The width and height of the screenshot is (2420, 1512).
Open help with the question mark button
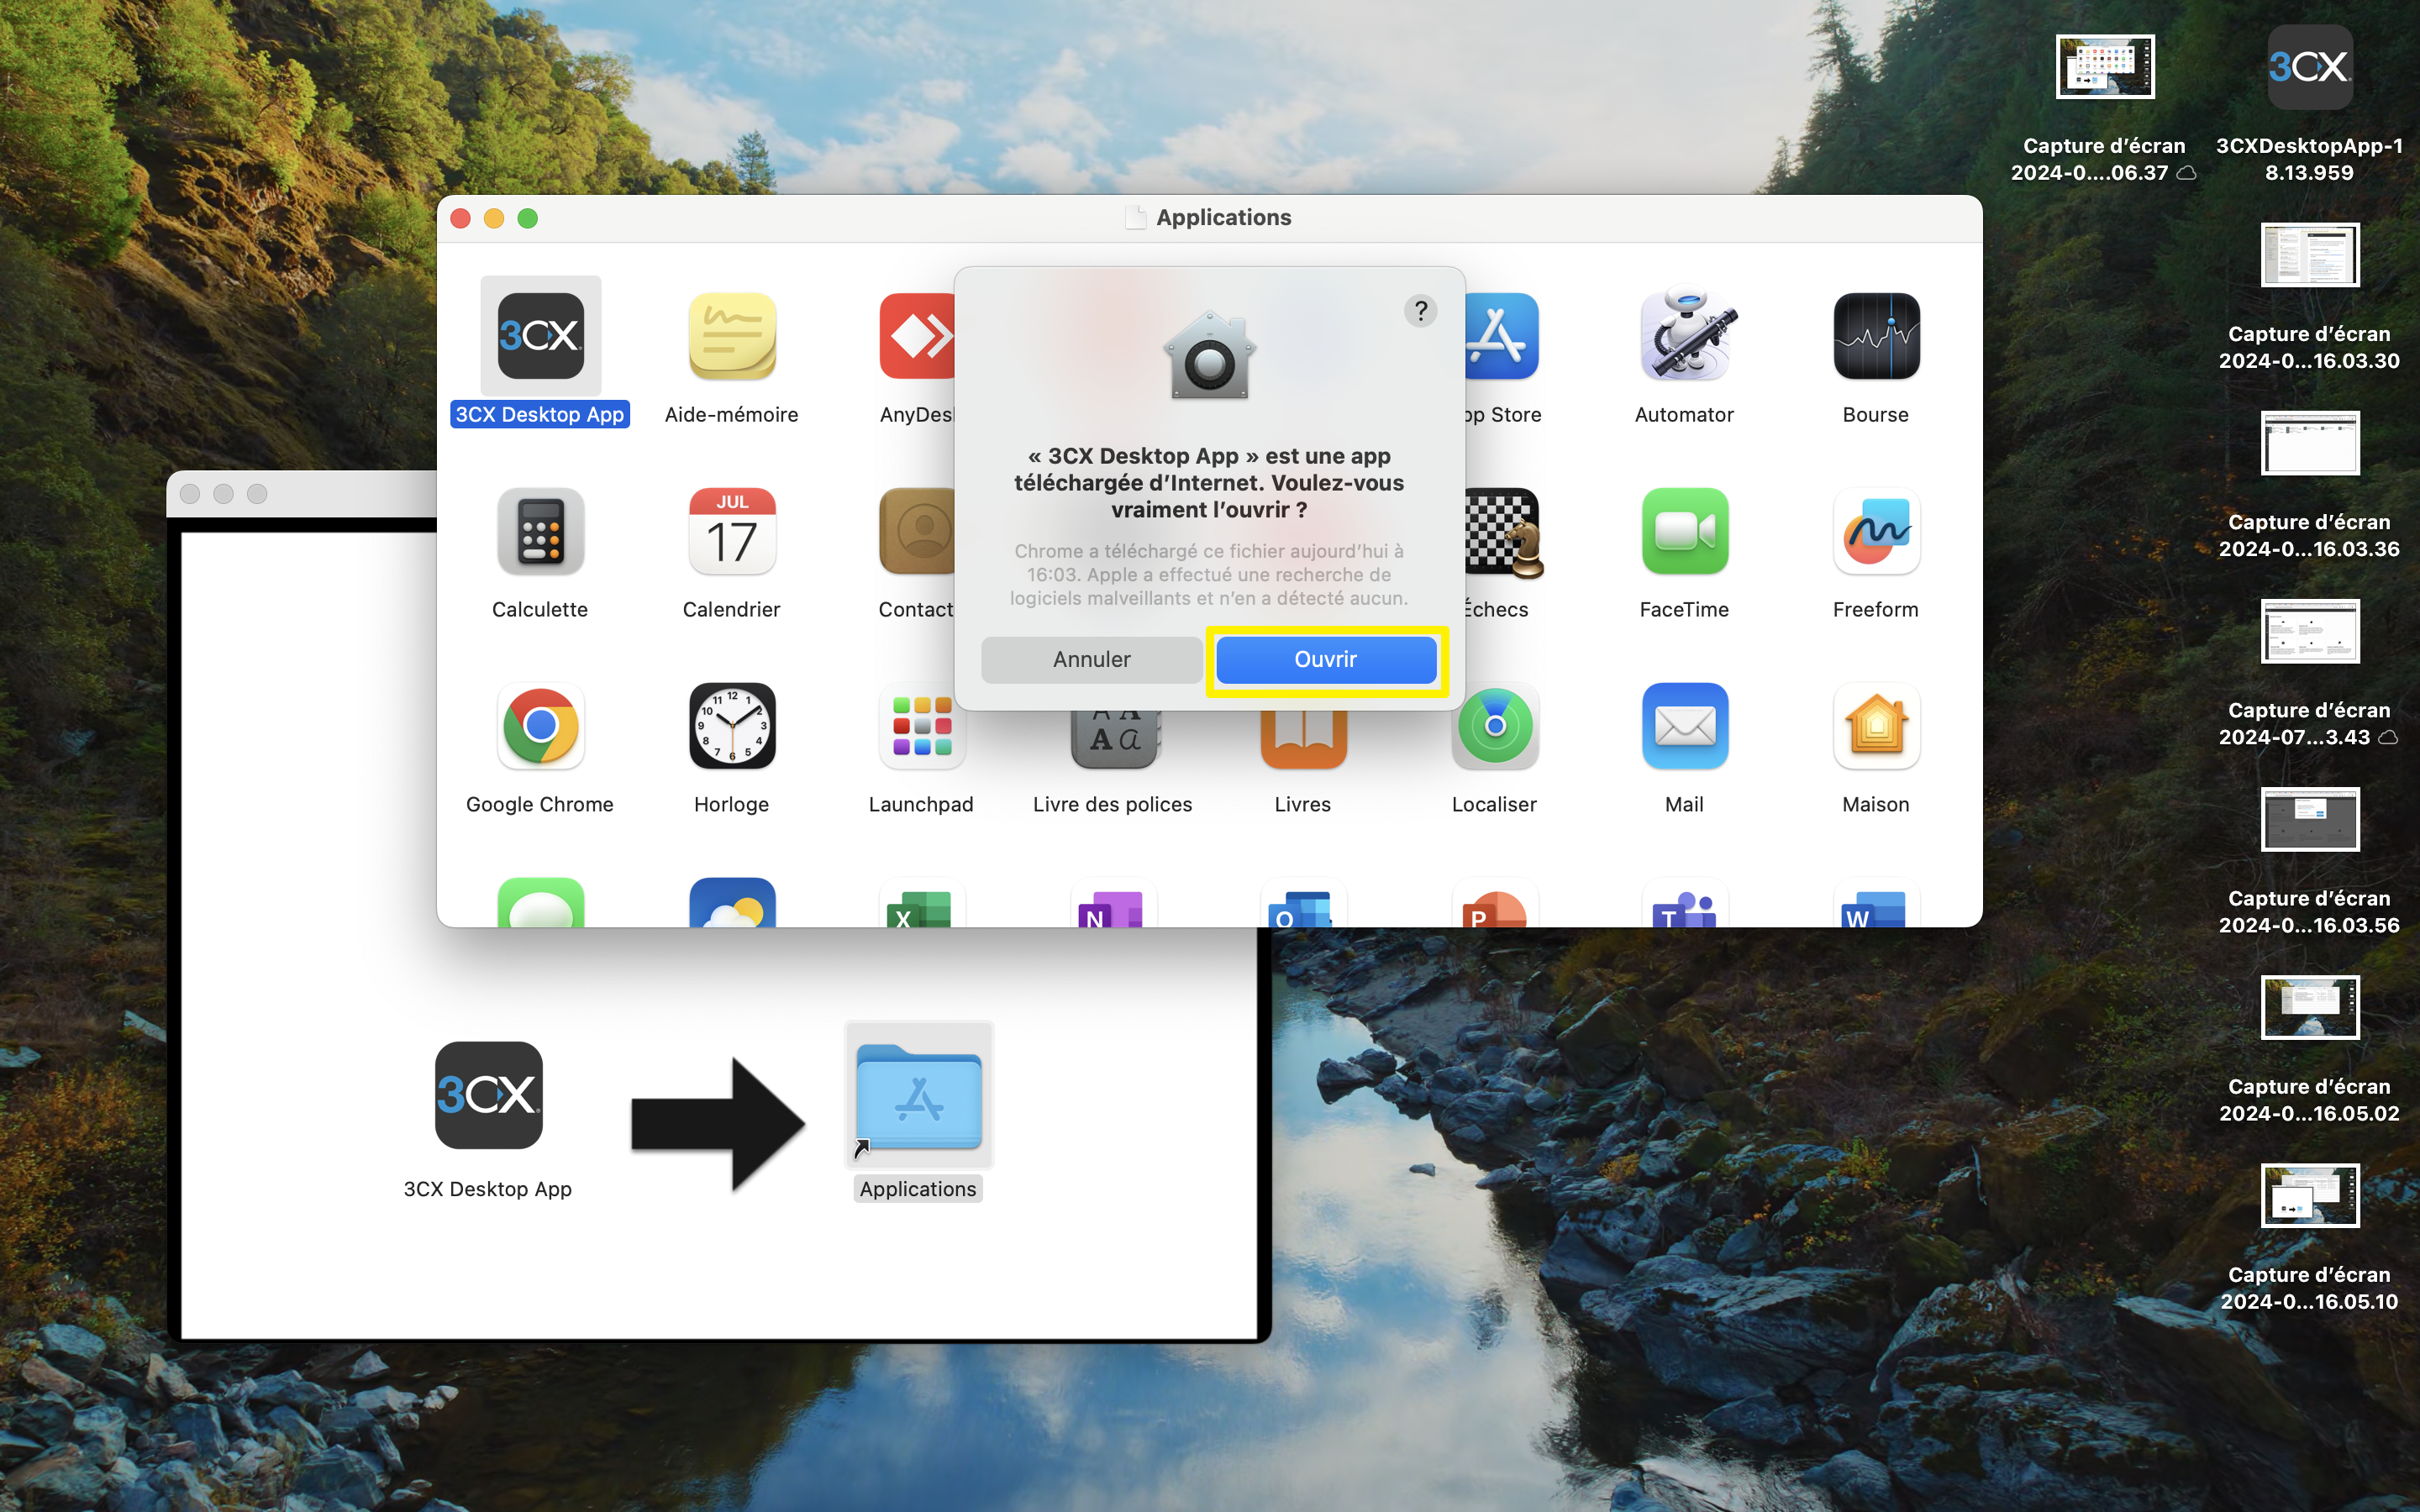pos(1420,311)
